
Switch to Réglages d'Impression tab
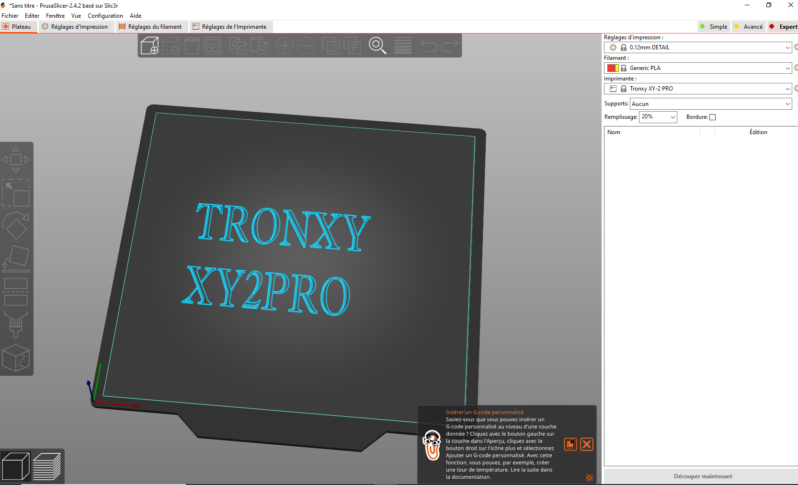pos(75,27)
